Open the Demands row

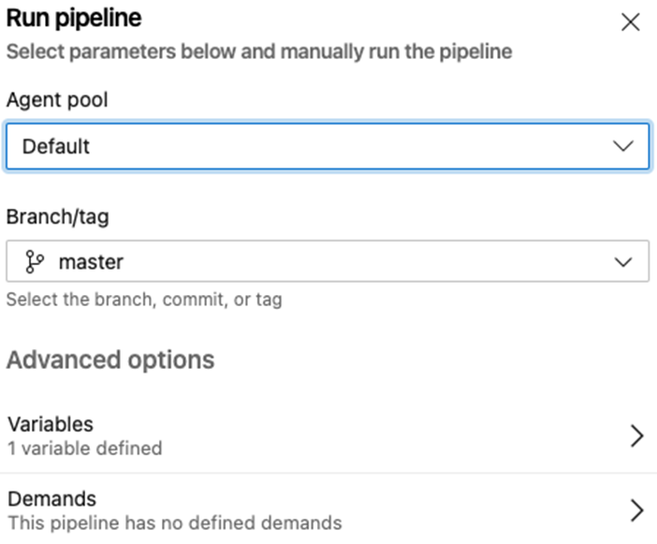pos(328,510)
